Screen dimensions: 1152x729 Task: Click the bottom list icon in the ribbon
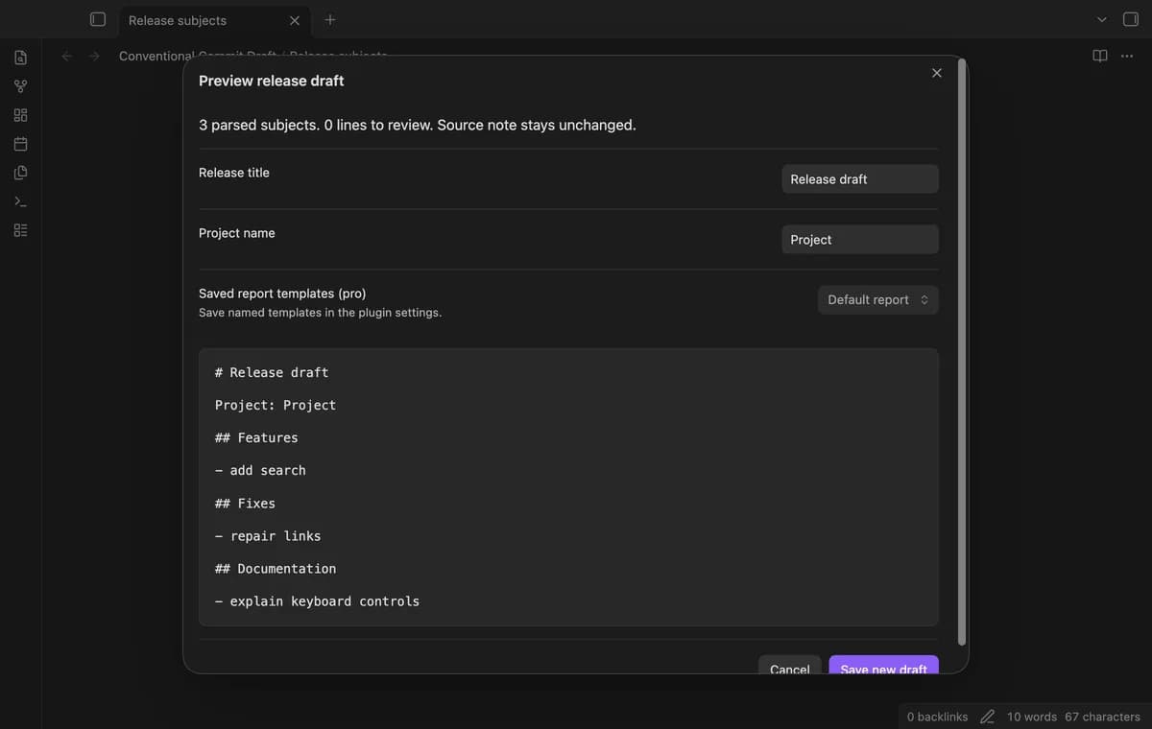click(20, 230)
